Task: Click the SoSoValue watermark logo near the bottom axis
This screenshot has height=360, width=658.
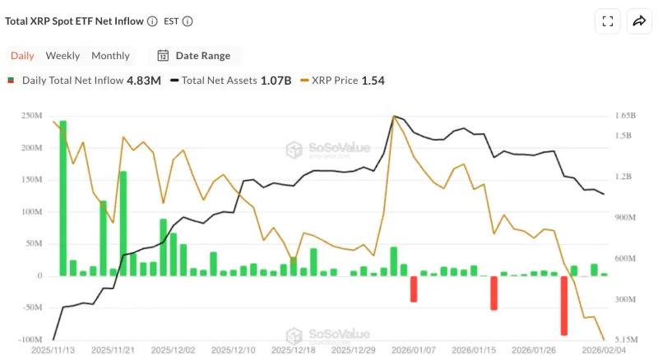Action: [295, 335]
